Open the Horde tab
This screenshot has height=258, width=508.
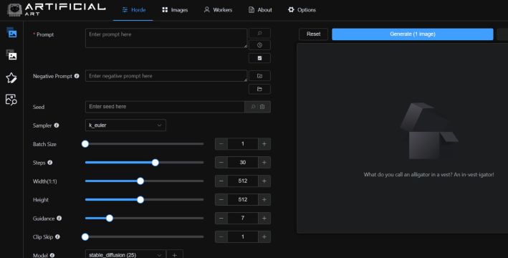133,10
